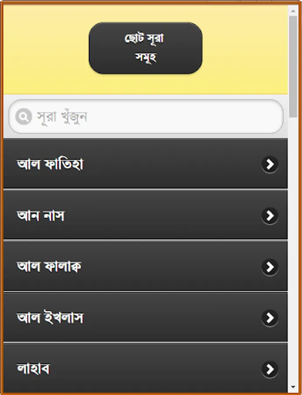The height and width of the screenshot is (395, 302).
Task: Click the ছোট সূরা সমূহ title button
Action: (x=146, y=48)
